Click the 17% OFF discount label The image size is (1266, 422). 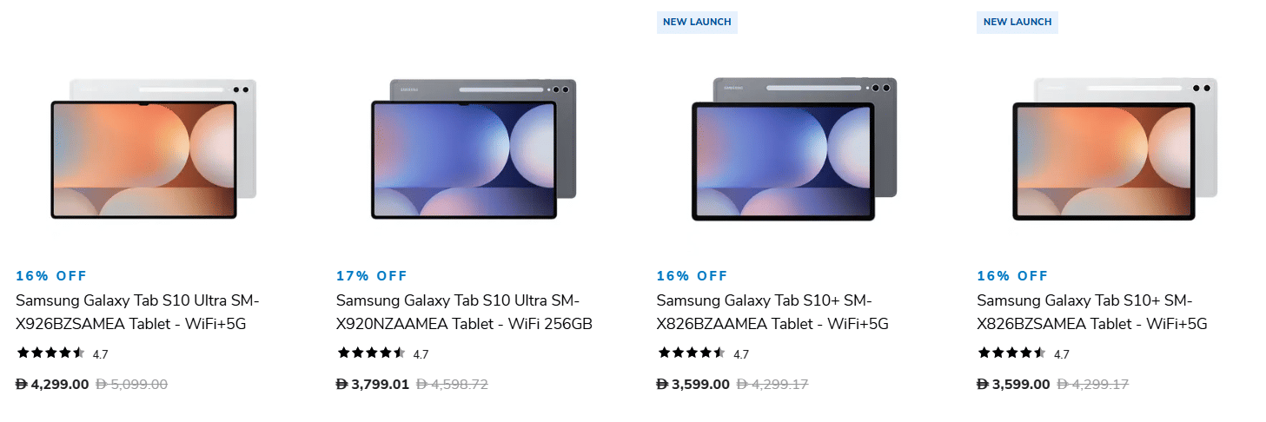pyautogui.click(x=372, y=276)
